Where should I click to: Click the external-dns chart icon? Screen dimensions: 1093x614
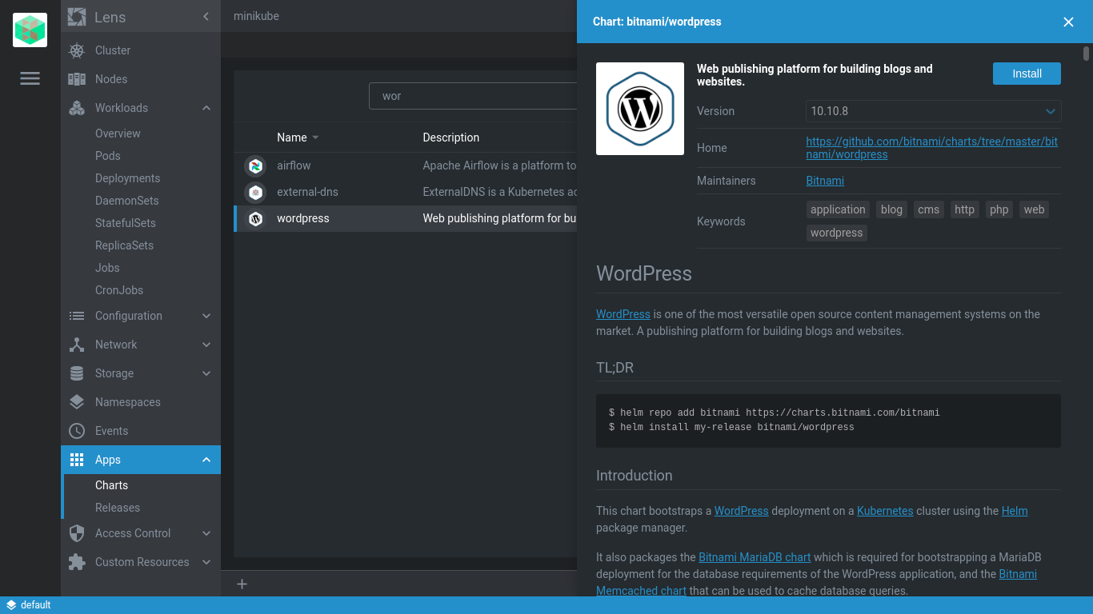[255, 192]
